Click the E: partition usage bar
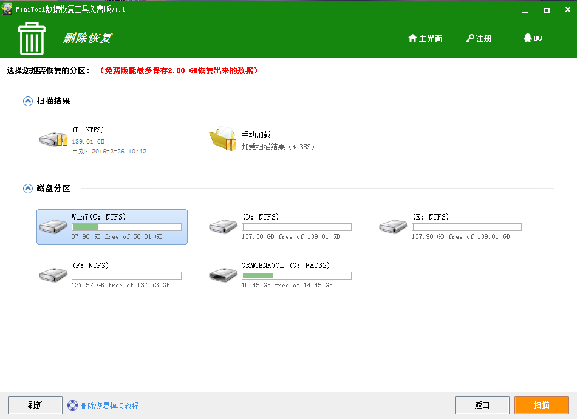This screenshot has height=419, width=577. (x=466, y=227)
